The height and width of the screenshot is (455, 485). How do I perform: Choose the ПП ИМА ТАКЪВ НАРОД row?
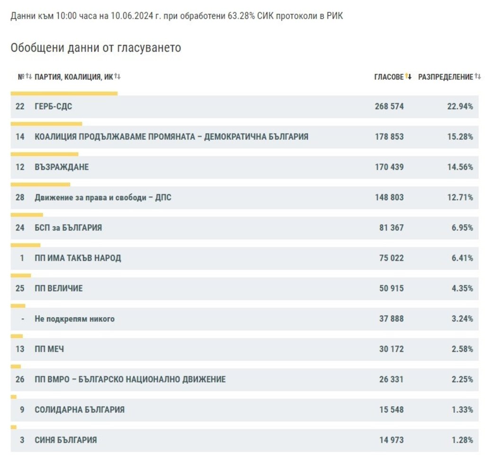(78, 258)
